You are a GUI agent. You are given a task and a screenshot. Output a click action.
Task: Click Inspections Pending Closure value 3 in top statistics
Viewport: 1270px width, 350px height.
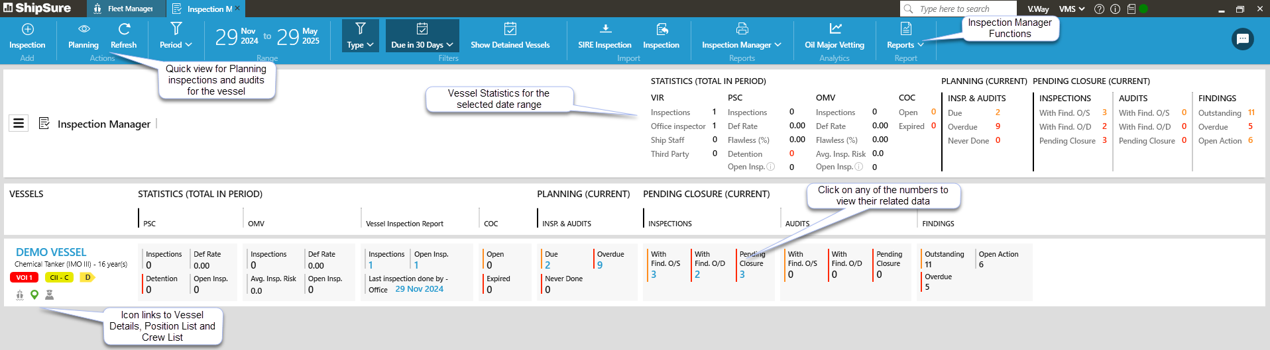point(1104,140)
